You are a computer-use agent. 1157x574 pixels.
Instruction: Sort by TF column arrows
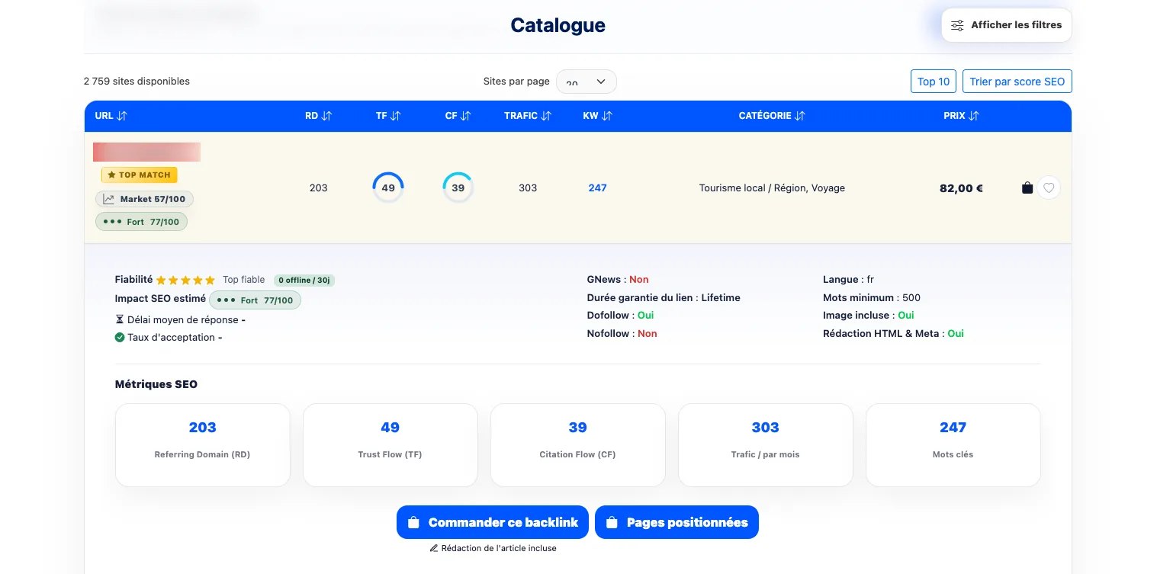click(x=395, y=116)
